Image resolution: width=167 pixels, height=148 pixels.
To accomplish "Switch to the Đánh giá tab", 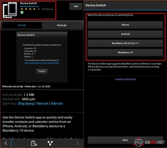I will click(x=62, y=25).
